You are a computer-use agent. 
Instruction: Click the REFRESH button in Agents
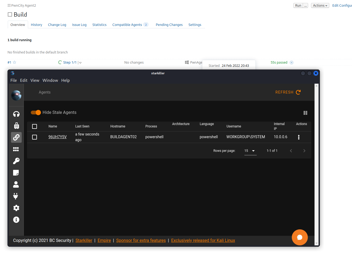[288, 92]
